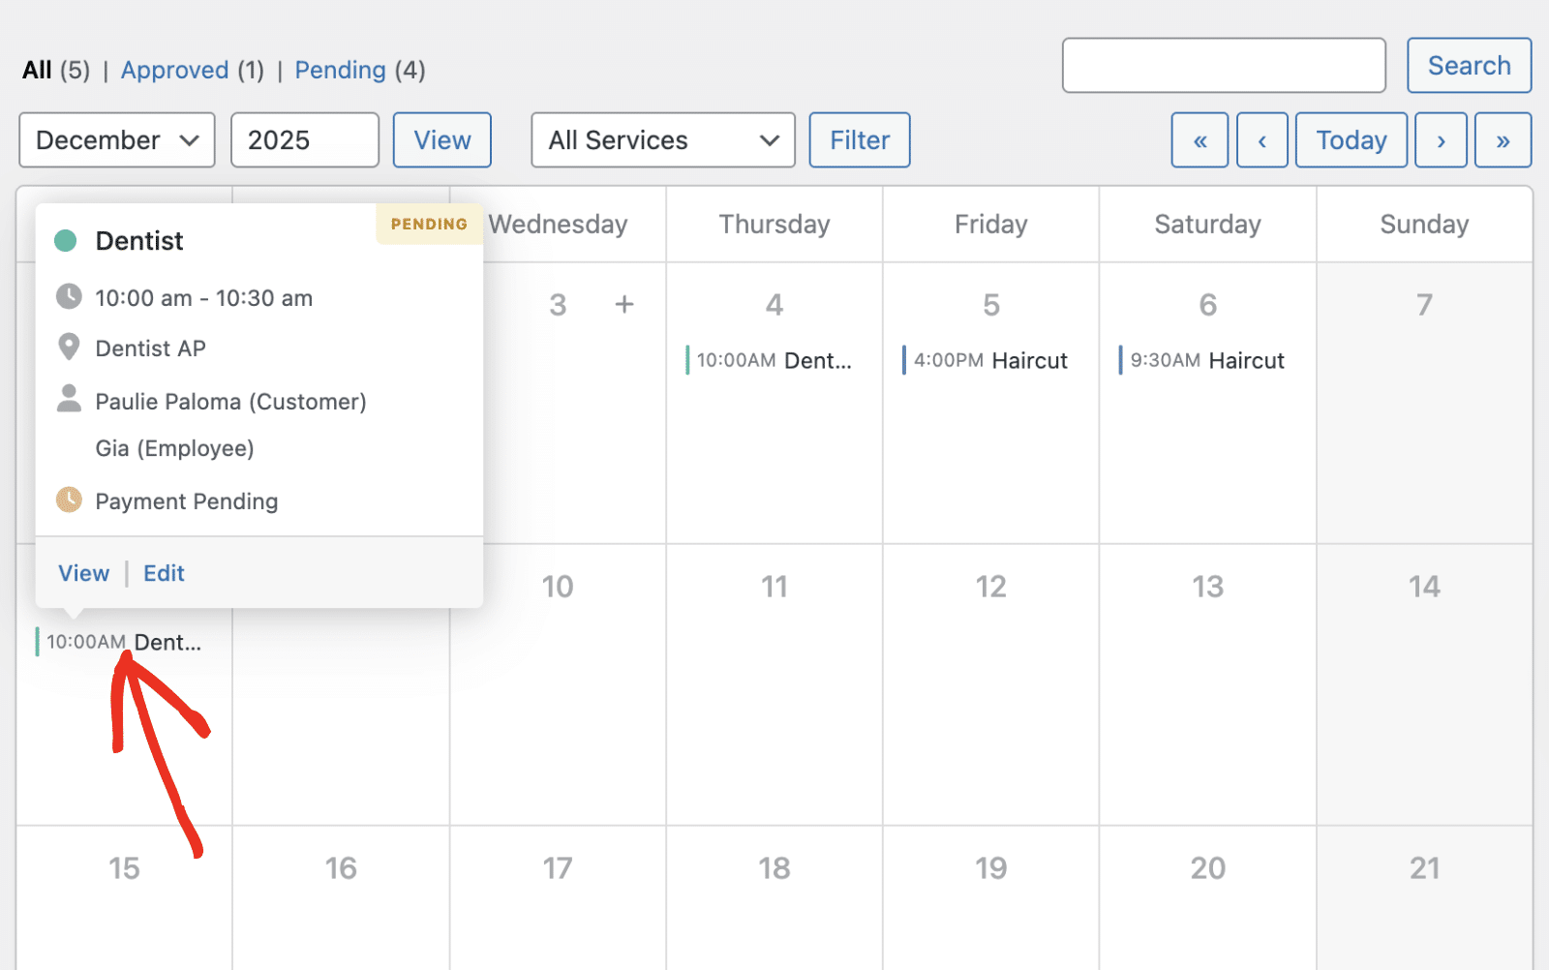This screenshot has width=1549, height=970.
Task: Click the clock icon in Dentist popup
Action: tap(69, 297)
